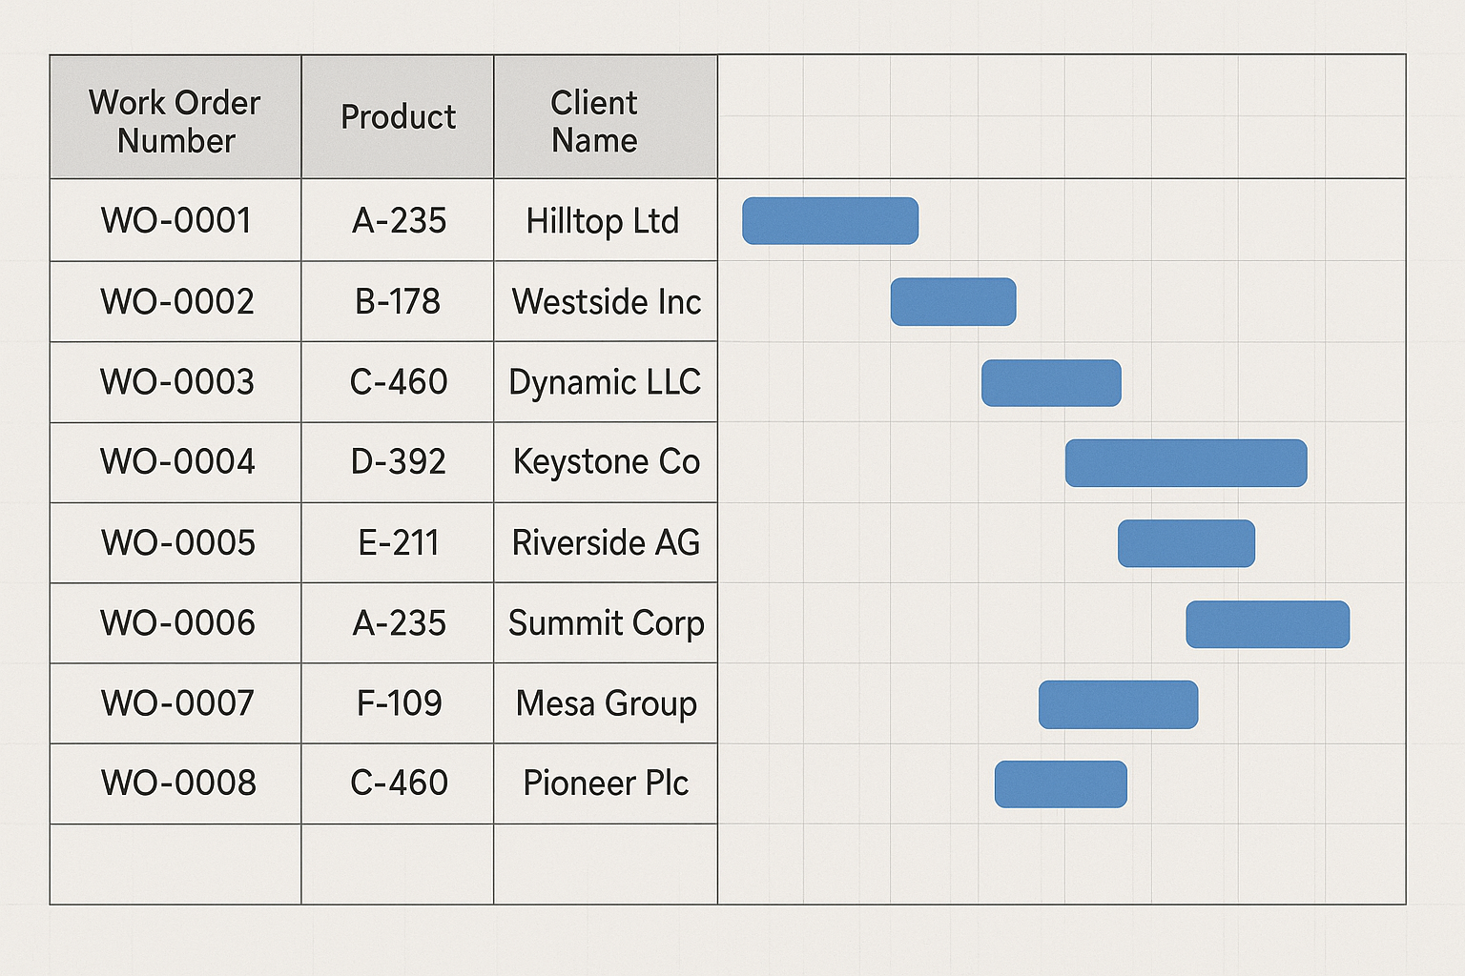Click the WO-0003 schedule bar
Image resolution: width=1465 pixels, height=976 pixels.
(x=1051, y=383)
